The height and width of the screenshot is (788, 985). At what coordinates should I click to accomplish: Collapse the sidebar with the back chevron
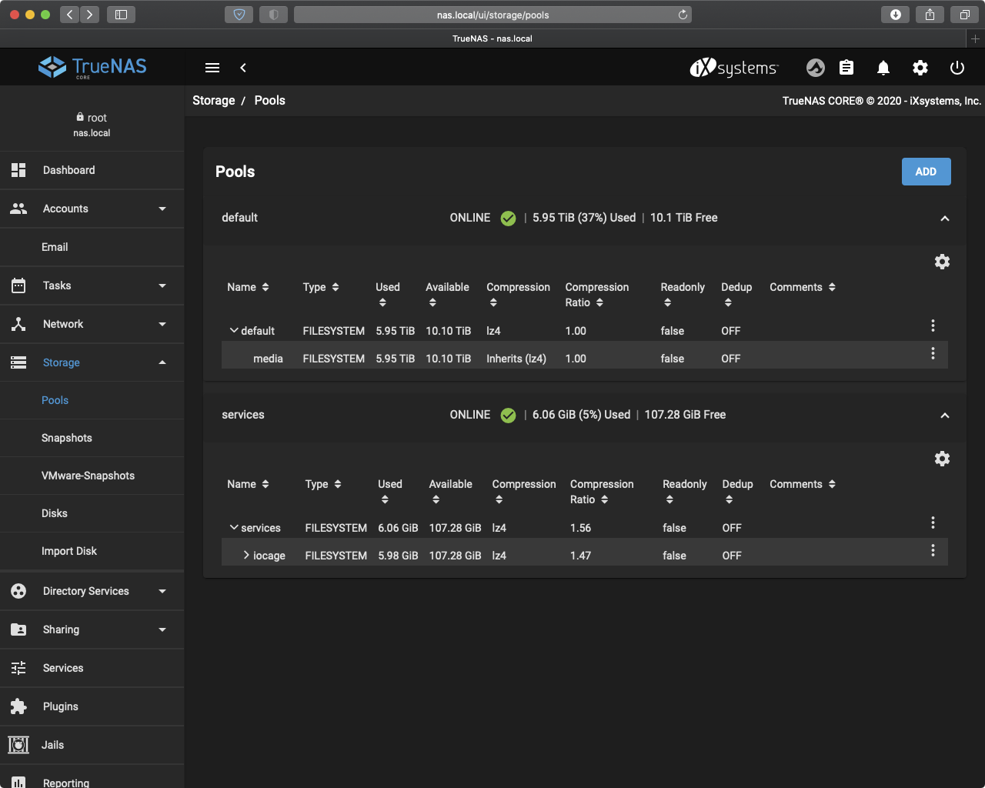(243, 68)
